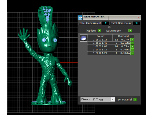Click the 0.019tw weight cell
The image size is (153, 115).
click(125, 43)
